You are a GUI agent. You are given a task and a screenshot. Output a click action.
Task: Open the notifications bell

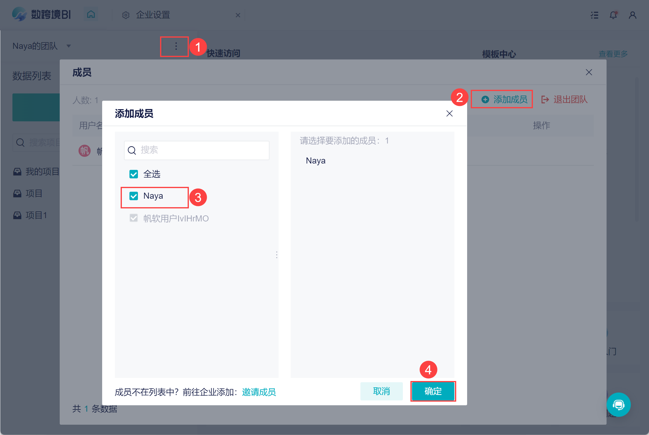click(613, 15)
